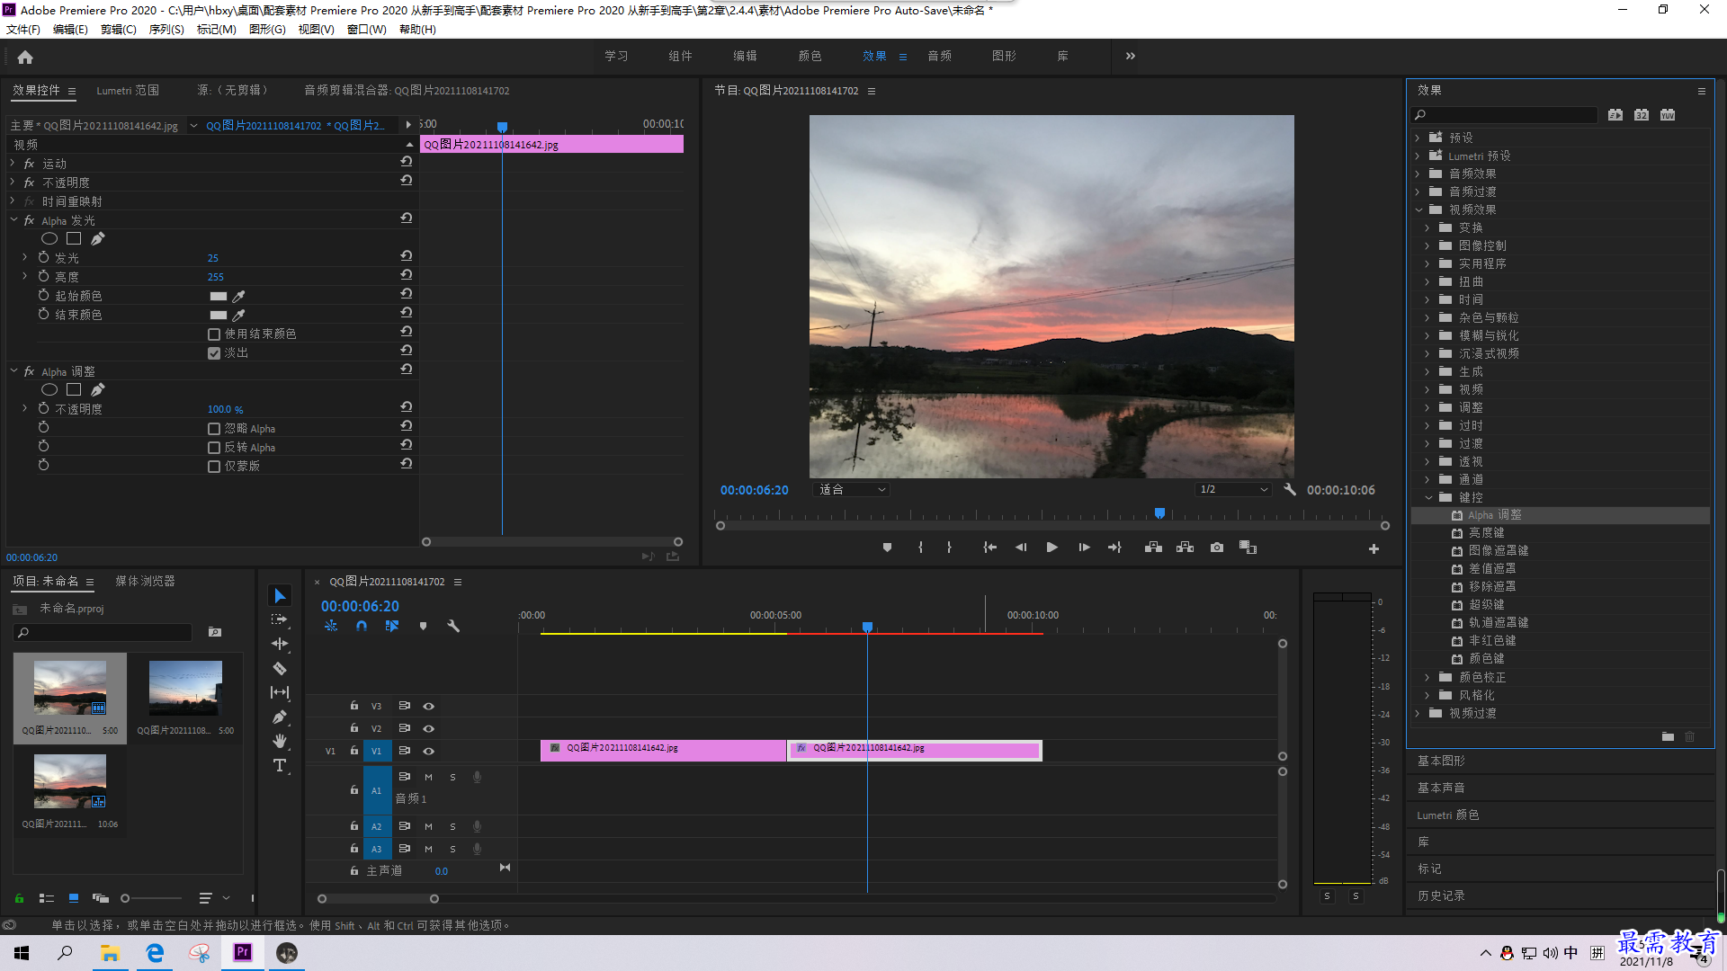Toggle lock on track V2
The width and height of the screenshot is (1727, 971).
[x=354, y=728]
